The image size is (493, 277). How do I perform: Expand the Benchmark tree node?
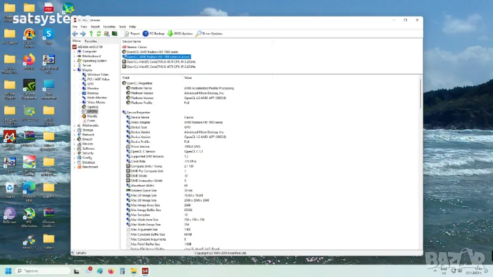point(74,167)
